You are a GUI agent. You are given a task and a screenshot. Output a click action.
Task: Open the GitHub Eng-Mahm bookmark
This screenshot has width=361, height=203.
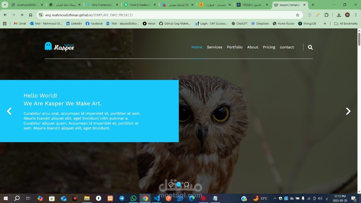click(175, 24)
